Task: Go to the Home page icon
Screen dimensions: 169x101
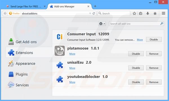Action: click(x=155, y=13)
